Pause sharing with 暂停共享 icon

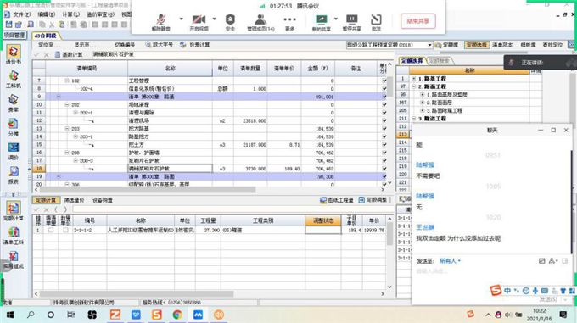351,22
